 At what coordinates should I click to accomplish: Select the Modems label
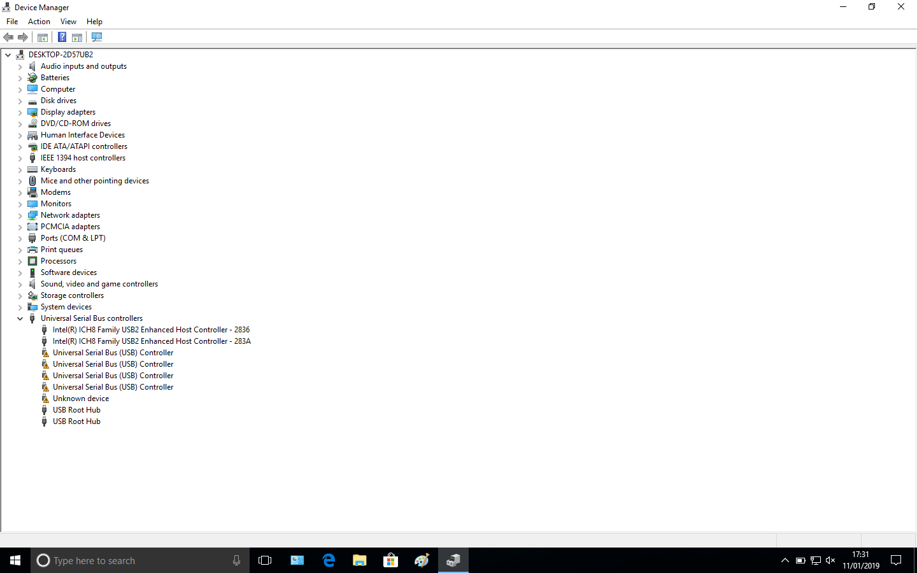56,192
